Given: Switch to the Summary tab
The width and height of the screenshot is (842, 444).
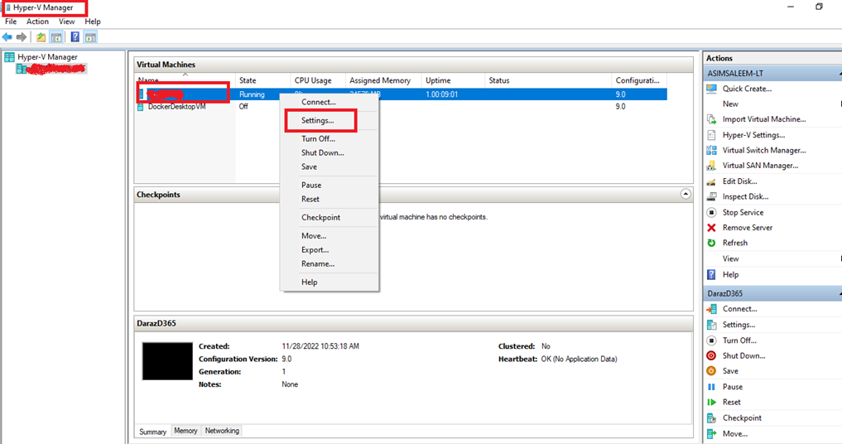Looking at the screenshot, I should [152, 432].
